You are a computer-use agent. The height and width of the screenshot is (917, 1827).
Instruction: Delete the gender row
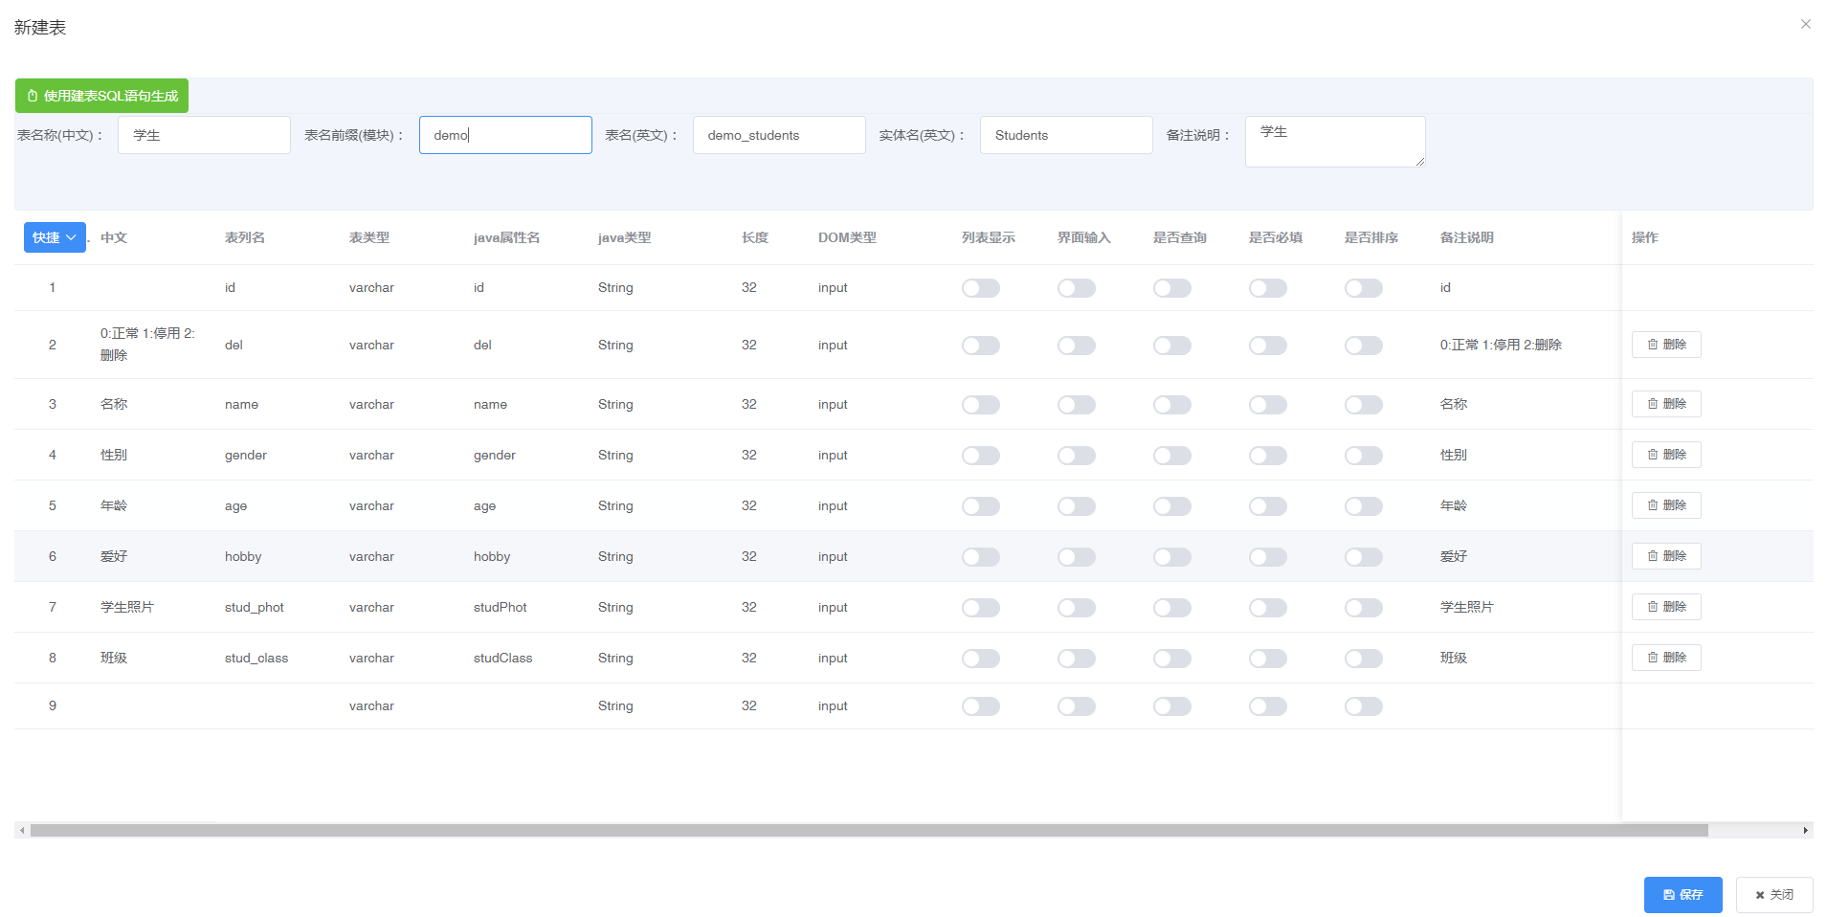pyautogui.click(x=1666, y=455)
